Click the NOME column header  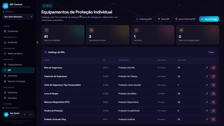(47, 60)
